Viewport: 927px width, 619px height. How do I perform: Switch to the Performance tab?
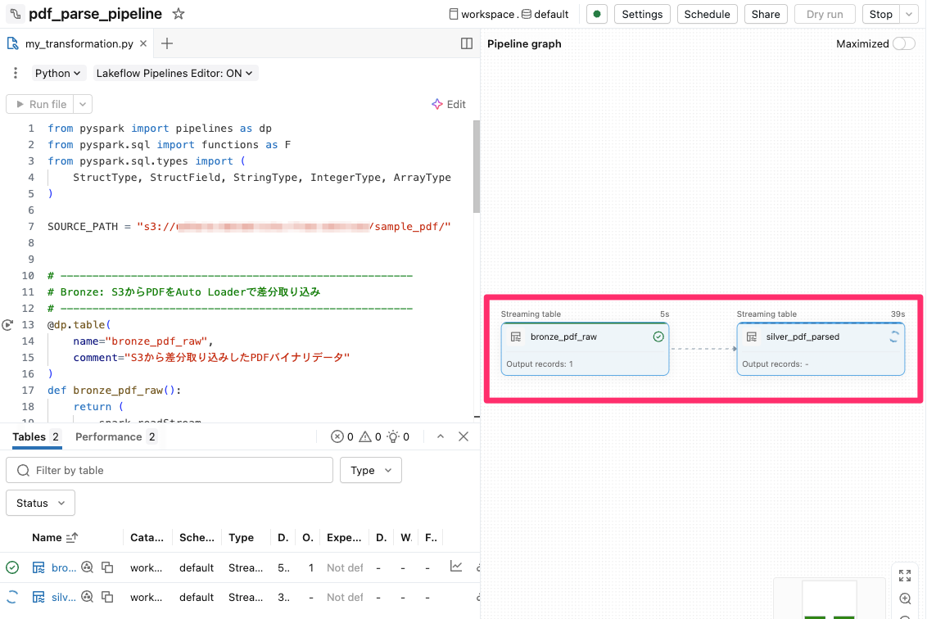[107, 436]
